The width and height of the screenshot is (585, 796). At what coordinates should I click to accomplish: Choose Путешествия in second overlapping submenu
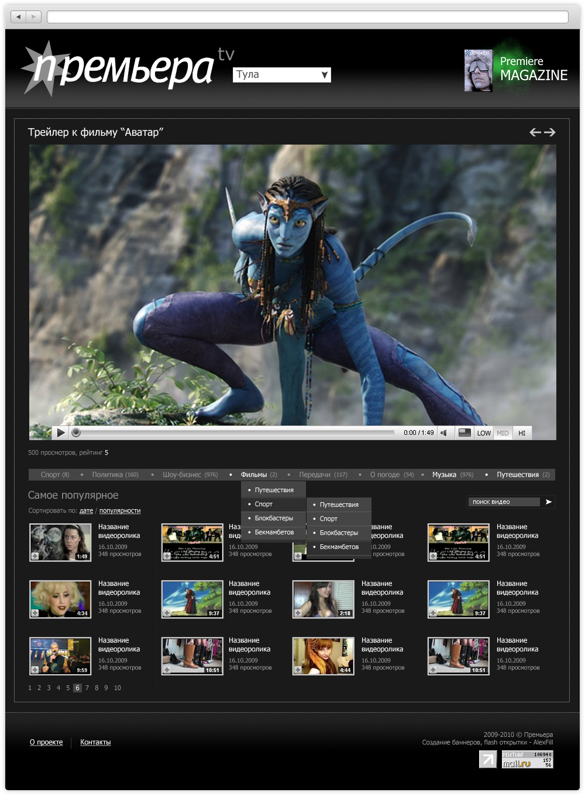pos(339,505)
